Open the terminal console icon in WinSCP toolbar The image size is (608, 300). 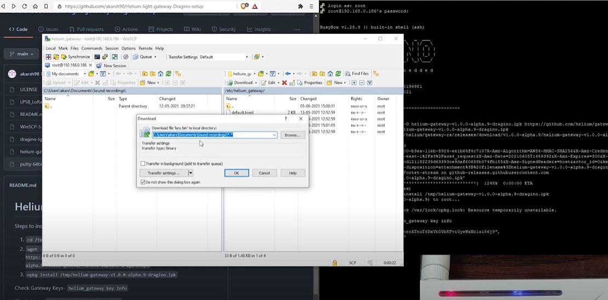point(97,57)
